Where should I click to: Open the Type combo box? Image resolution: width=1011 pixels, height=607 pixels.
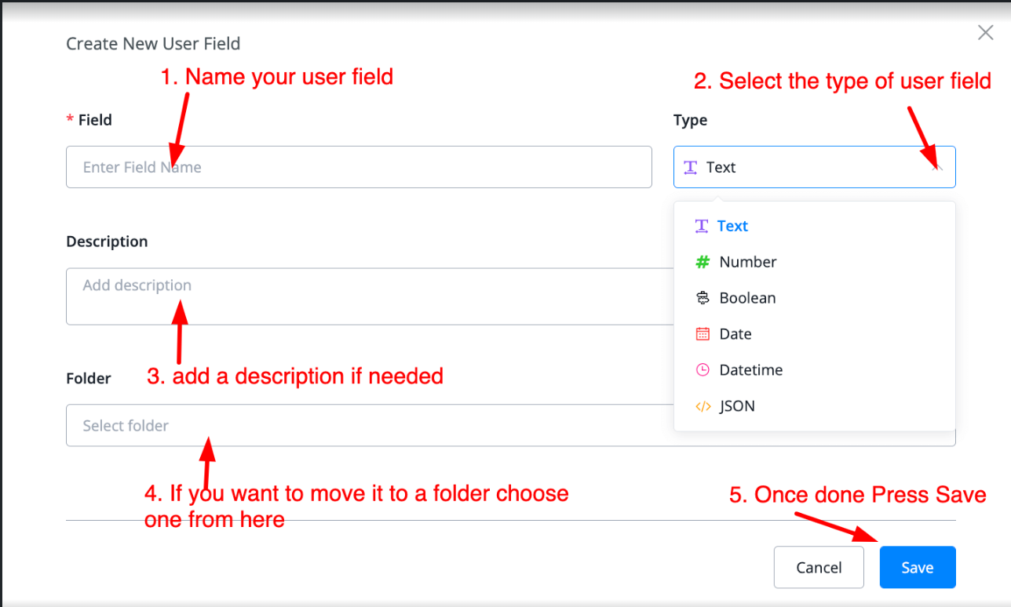click(808, 167)
